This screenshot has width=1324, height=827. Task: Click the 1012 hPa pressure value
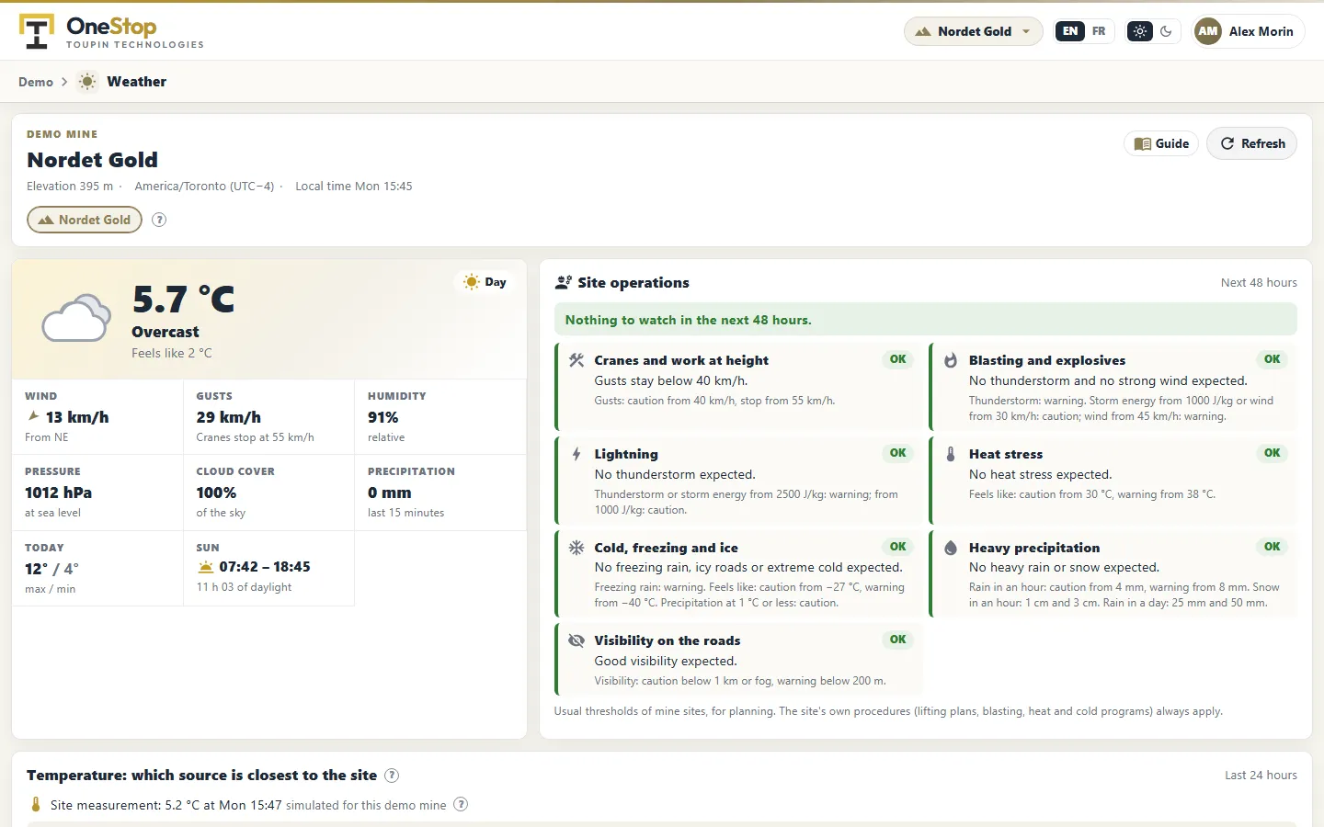tap(58, 493)
